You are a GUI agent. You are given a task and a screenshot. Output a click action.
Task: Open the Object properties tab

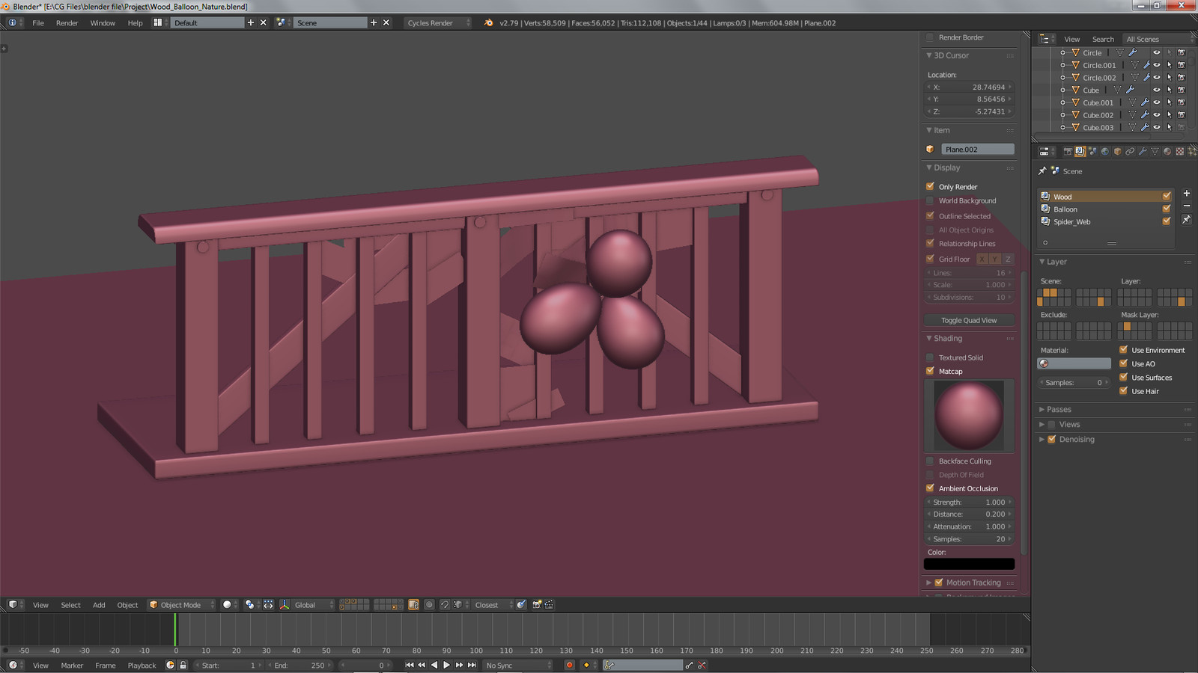coord(1118,151)
